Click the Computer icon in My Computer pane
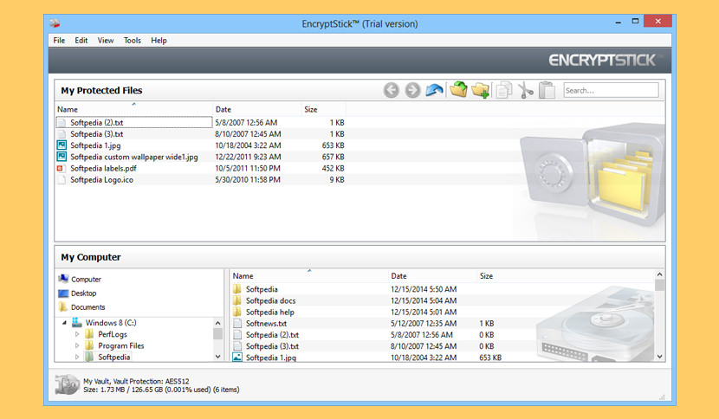This screenshot has width=719, height=419. pyautogui.click(x=63, y=279)
